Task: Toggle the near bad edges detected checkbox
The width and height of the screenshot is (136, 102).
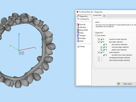Action: click(101, 47)
